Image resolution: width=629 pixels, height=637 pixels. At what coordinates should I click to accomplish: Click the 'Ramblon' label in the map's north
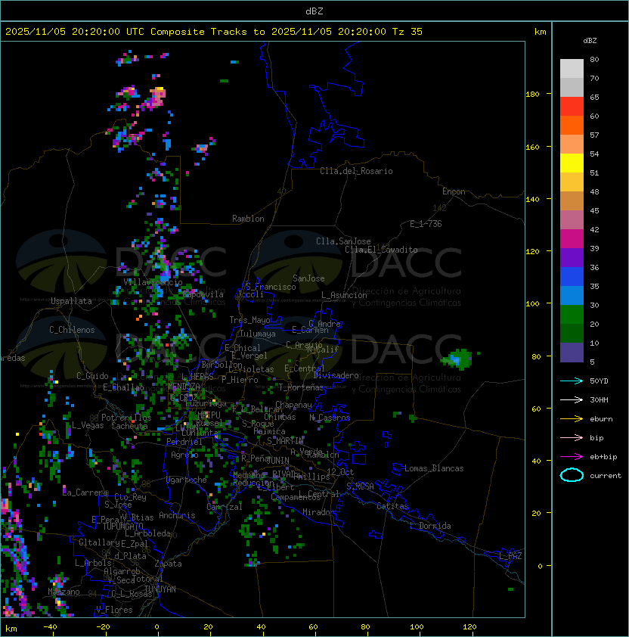pos(248,219)
